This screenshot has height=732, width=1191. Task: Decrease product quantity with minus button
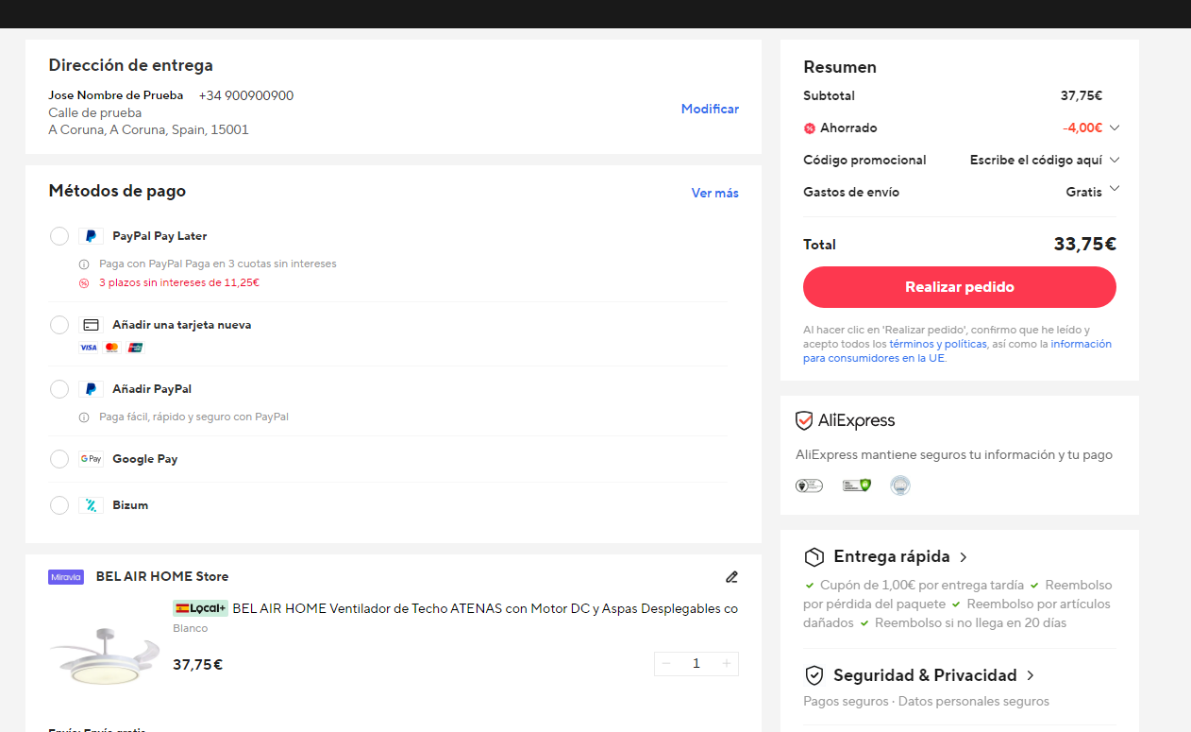[666, 664]
